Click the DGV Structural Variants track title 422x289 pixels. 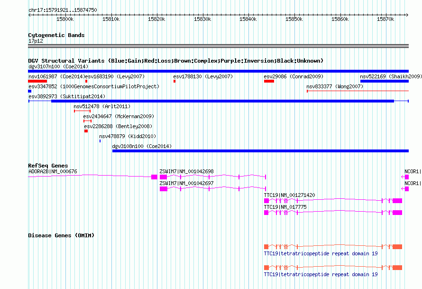tap(176, 61)
